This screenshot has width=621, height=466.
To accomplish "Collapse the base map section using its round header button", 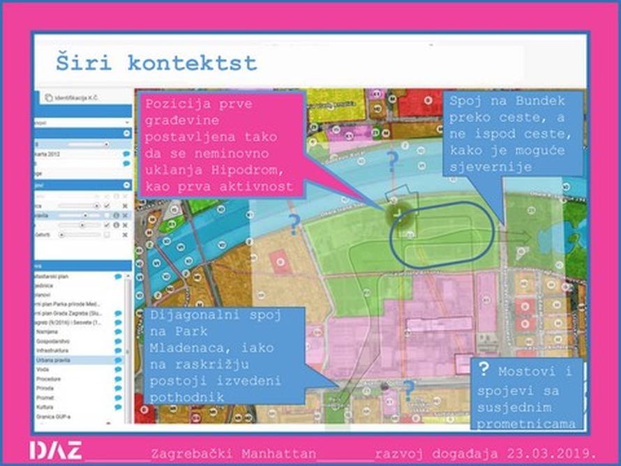I will [x=126, y=133].
